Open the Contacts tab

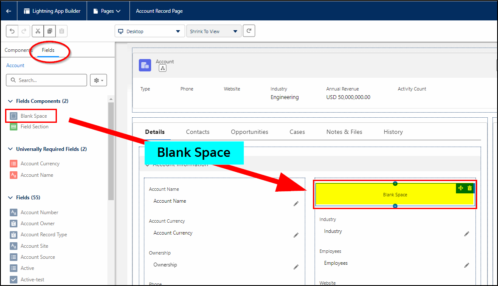[198, 132]
